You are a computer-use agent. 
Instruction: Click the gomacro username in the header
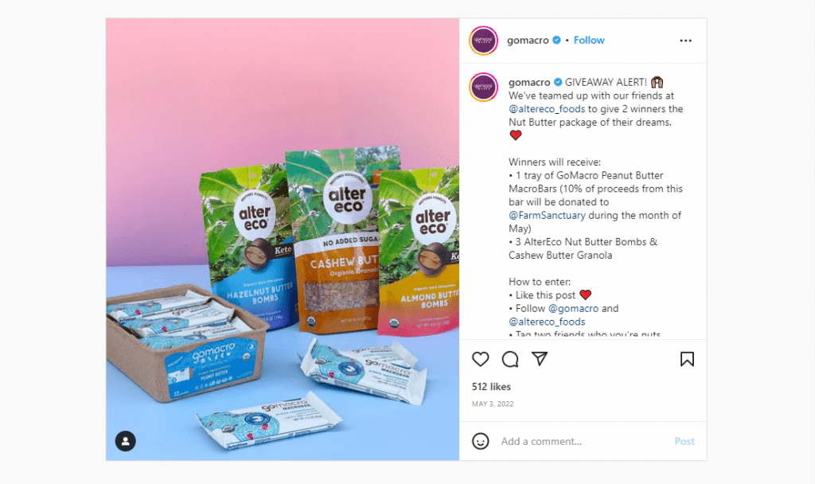(528, 40)
